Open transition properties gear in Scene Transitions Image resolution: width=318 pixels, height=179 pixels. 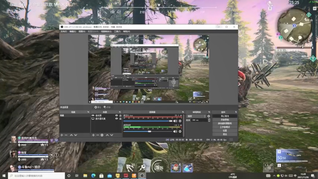209,116
